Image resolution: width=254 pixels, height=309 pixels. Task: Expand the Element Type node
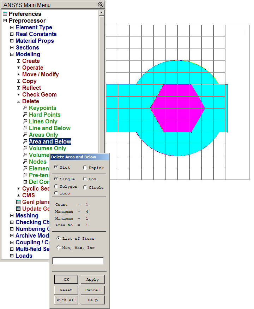(x=12, y=27)
